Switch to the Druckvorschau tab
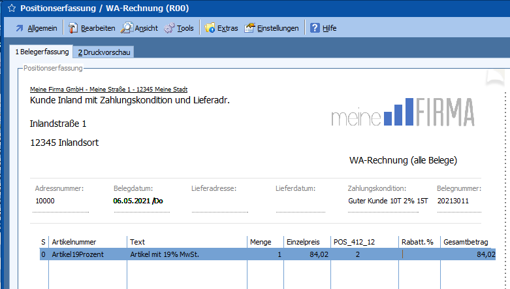Screen dimensions: 510x289 click(x=104, y=52)
